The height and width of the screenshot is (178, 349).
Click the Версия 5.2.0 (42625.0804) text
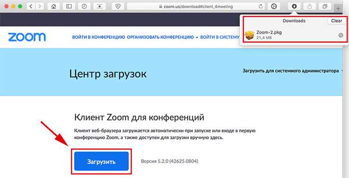click(x=169, y=161)
